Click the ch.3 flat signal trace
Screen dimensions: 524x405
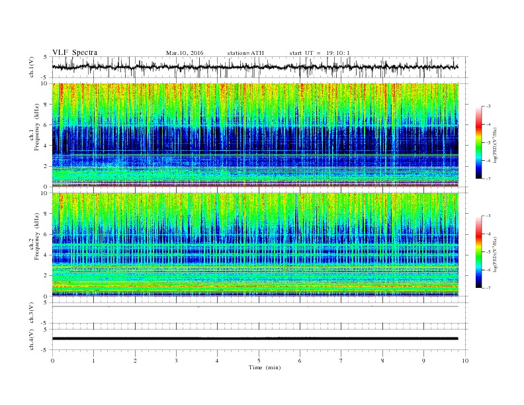click(x=255, y=306)
